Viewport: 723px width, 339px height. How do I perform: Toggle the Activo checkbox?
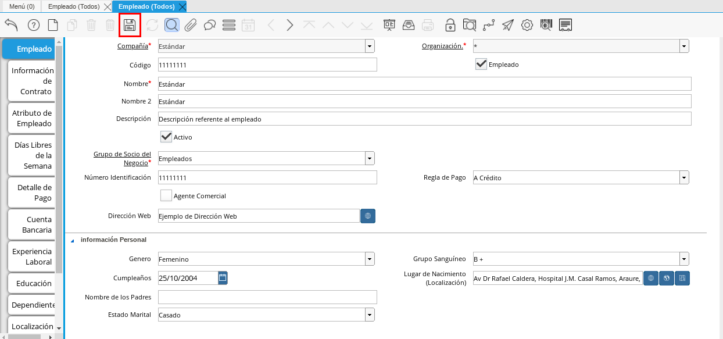coord(166,137)
